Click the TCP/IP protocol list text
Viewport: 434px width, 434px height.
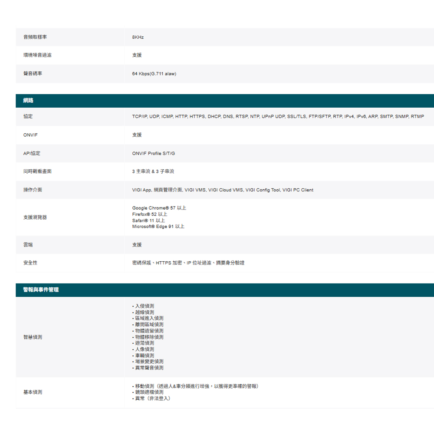[x=278, y=117]
